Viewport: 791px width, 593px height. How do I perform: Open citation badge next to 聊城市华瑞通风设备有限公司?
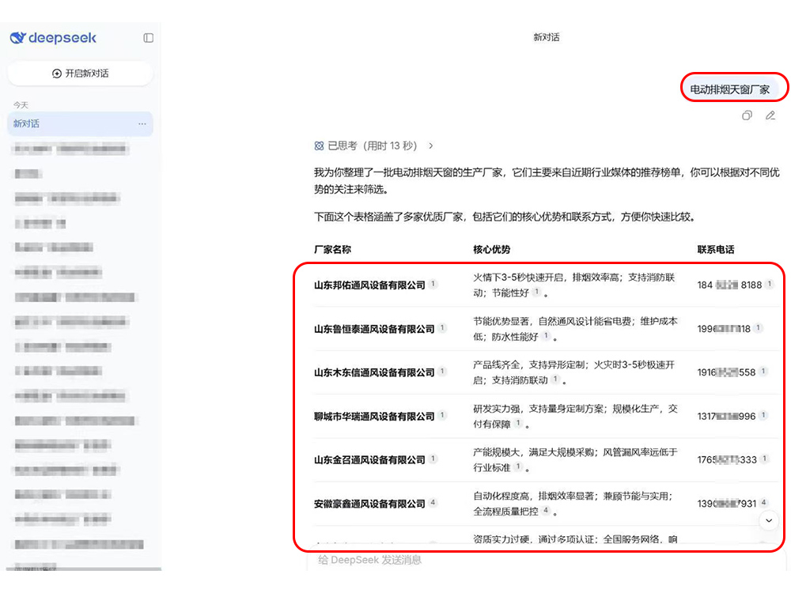443,415
